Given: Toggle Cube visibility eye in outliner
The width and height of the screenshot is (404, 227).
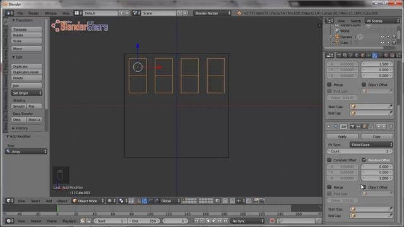Looking at the screenshot, I should [x=383, y=43].
